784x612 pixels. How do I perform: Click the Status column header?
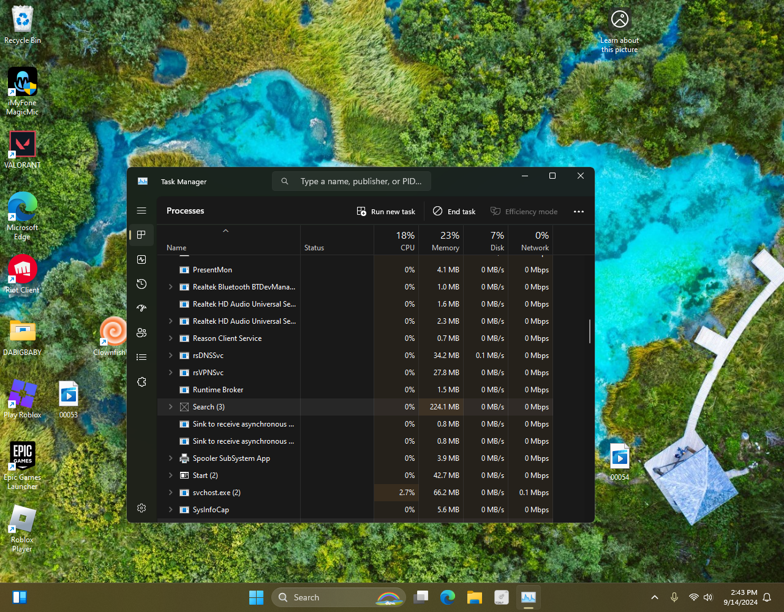click(337, 241)
